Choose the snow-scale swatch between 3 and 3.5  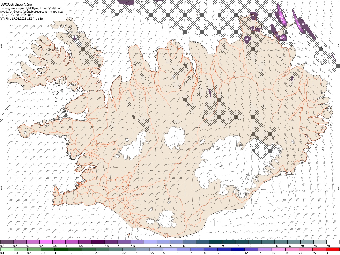124,242
